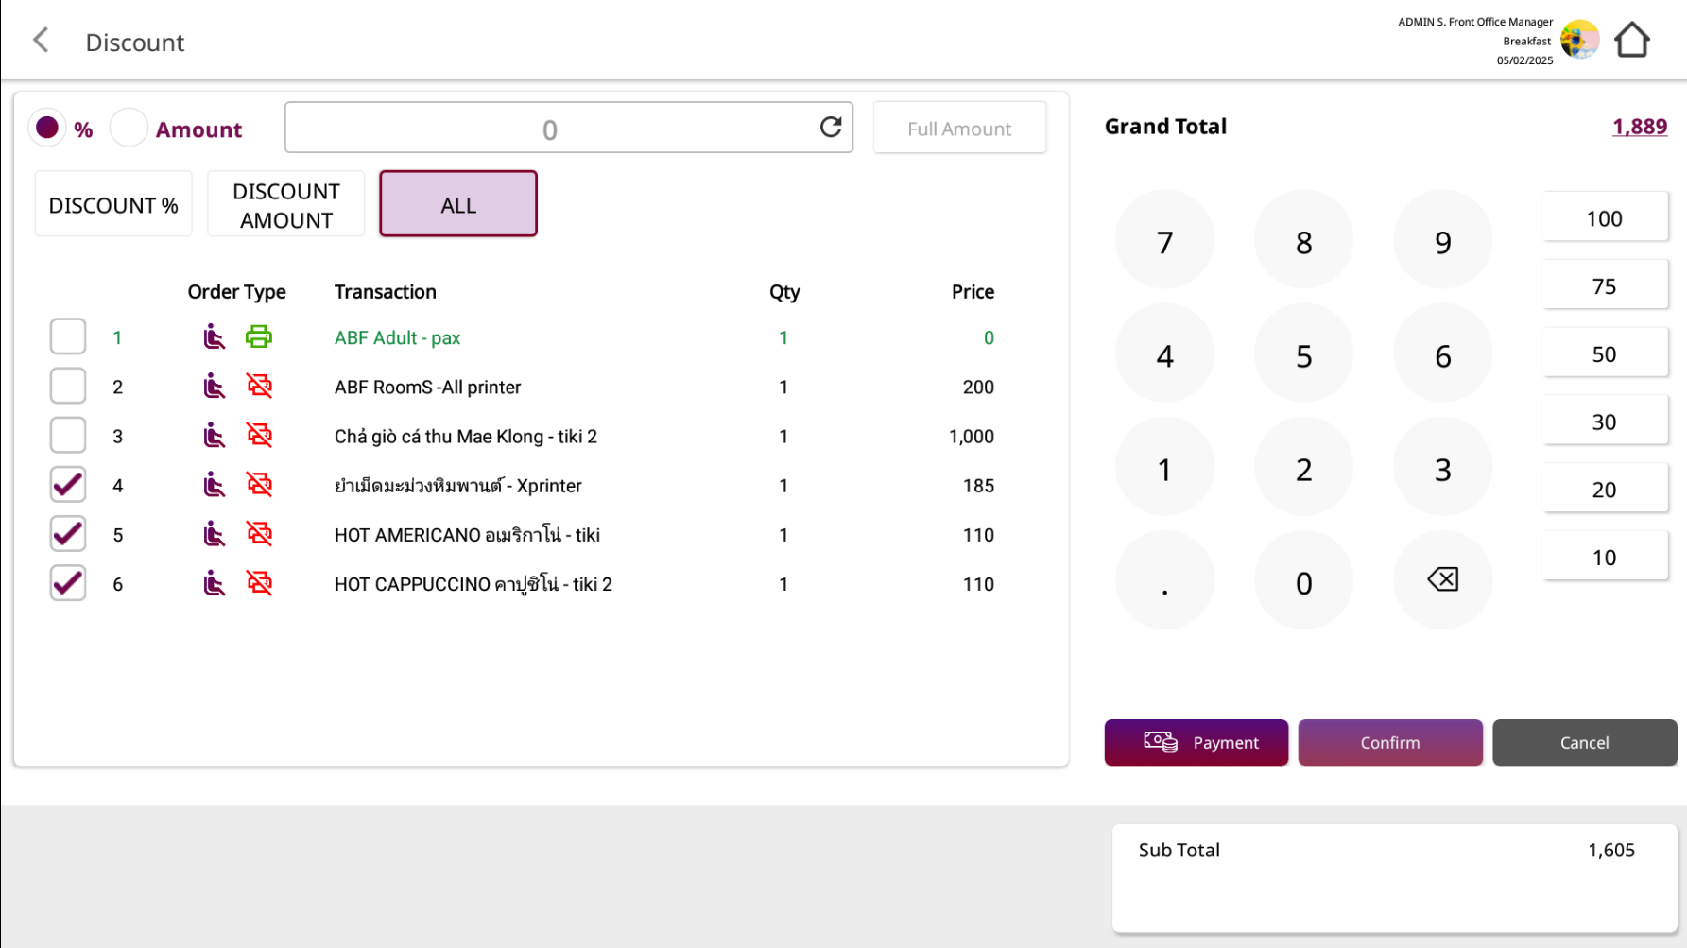Click the Payment button
The width and height of the screenshot is (1687, 948).
click(x=1196, y=742)
